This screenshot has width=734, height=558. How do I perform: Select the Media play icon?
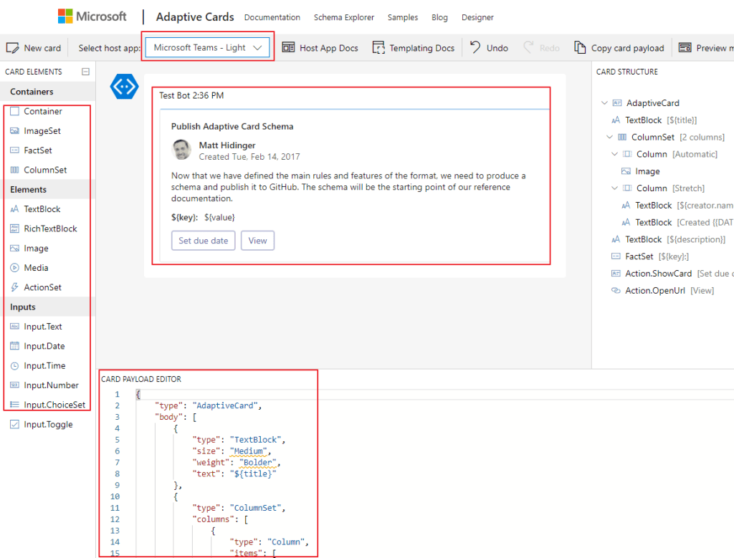tap(15, 268)
